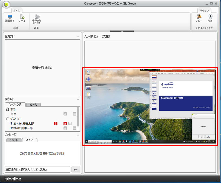Toggle the マイク microphone icon
The image size is (221, 183).
(199, 18)
